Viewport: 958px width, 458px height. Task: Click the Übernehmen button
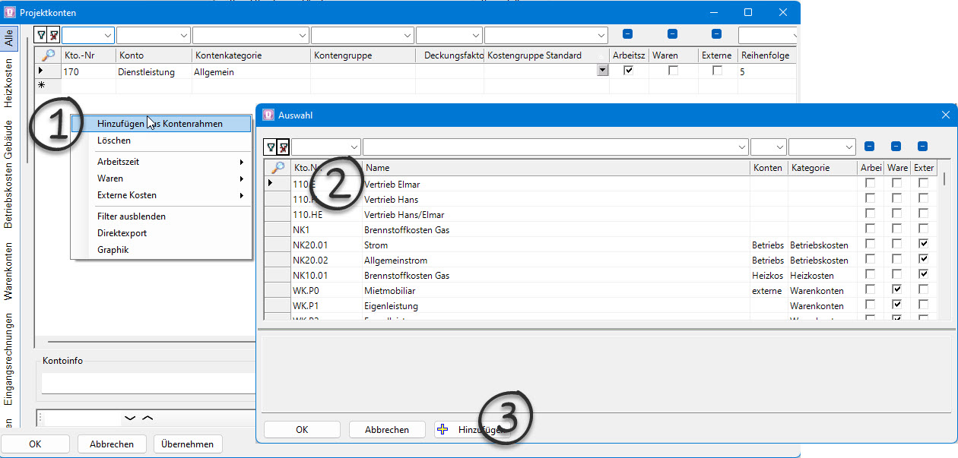coord(188,444)
